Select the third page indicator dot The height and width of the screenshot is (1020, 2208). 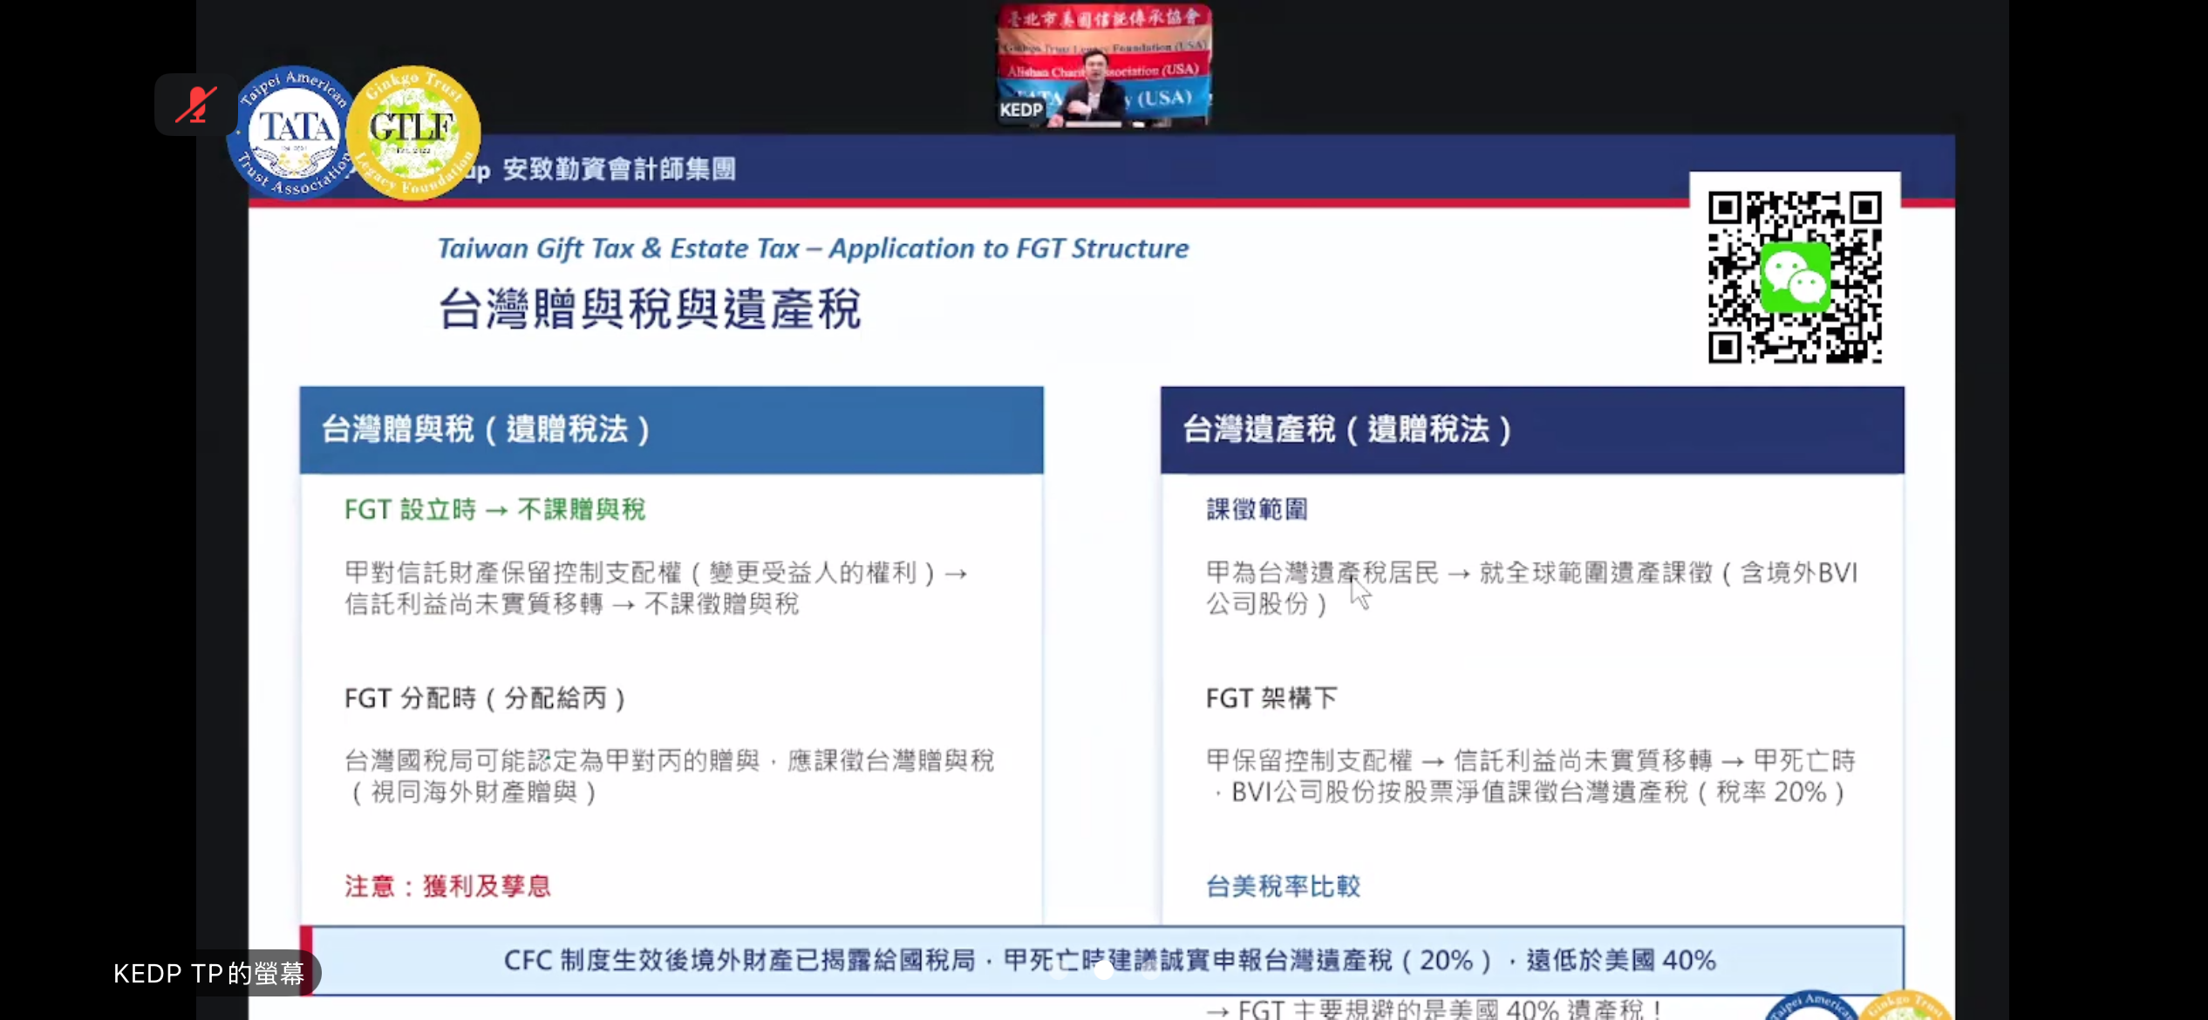tap(1151, 971)
